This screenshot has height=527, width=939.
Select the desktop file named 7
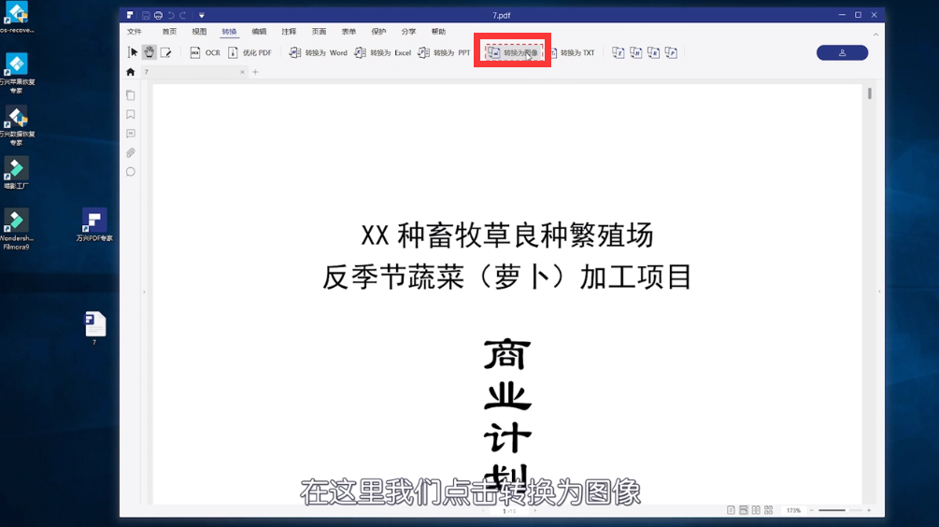pos(94,328)
